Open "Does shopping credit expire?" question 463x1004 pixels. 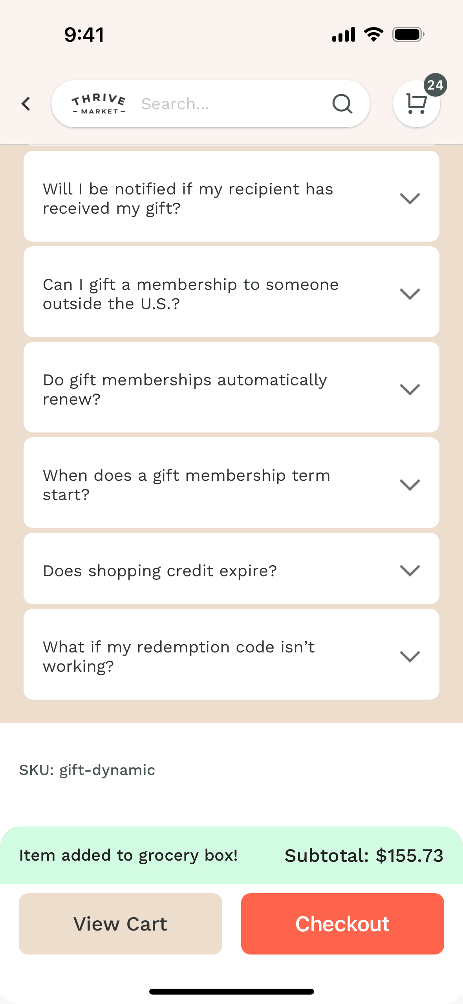click(x=160, y=571)
